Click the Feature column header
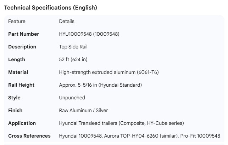Image resolution: width=228 pixels, height=145 pixels. pyautogui.click(x=17, y=21)
